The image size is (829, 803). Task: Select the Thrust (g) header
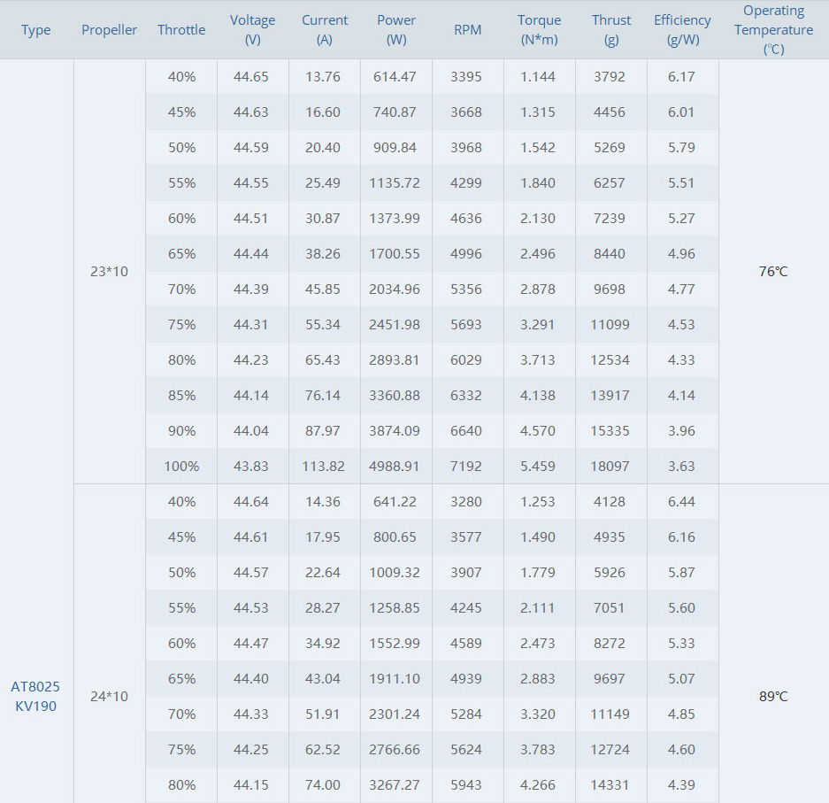[611, 29]
